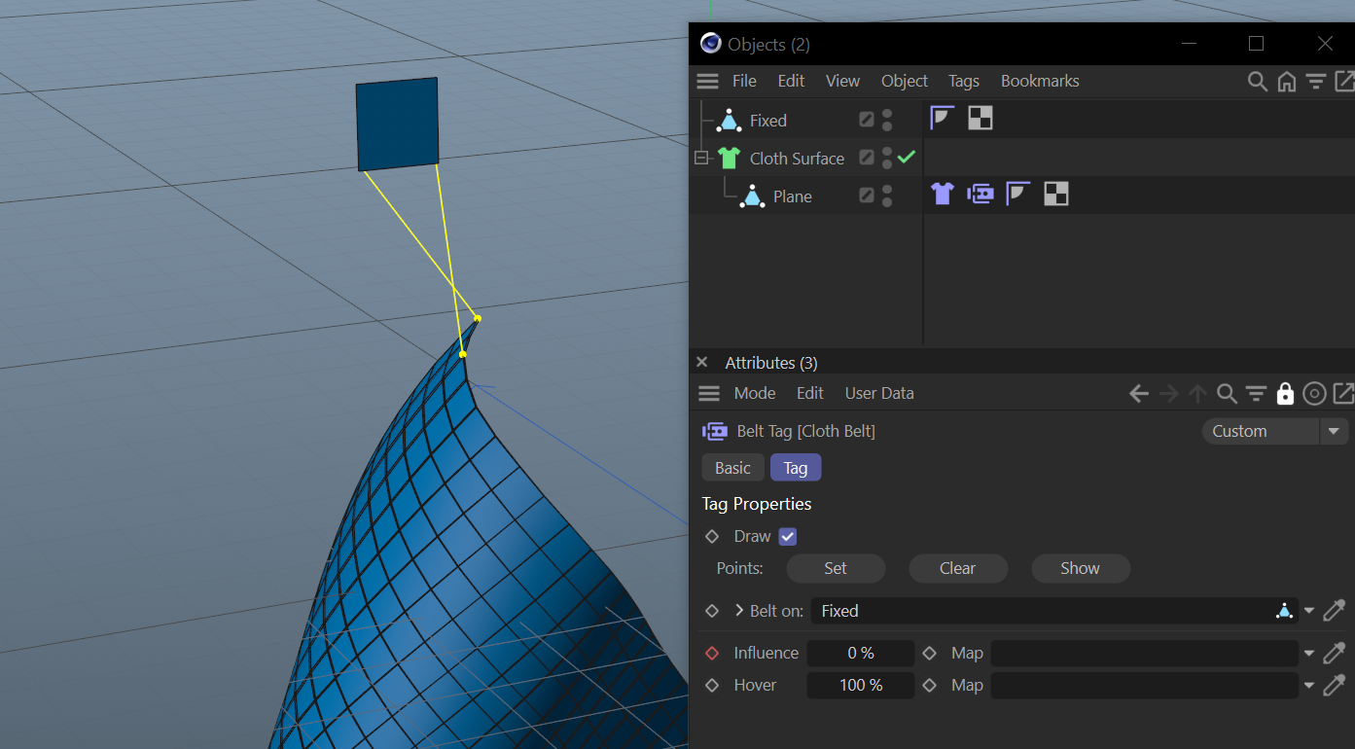Select the UVW checker tag on Fixed
The height and width of the screenshot is (749, 1355).
[x=981, y=119]
